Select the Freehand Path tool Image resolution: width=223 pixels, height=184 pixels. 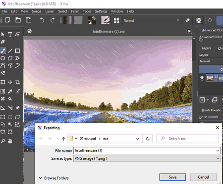point(10,66)
